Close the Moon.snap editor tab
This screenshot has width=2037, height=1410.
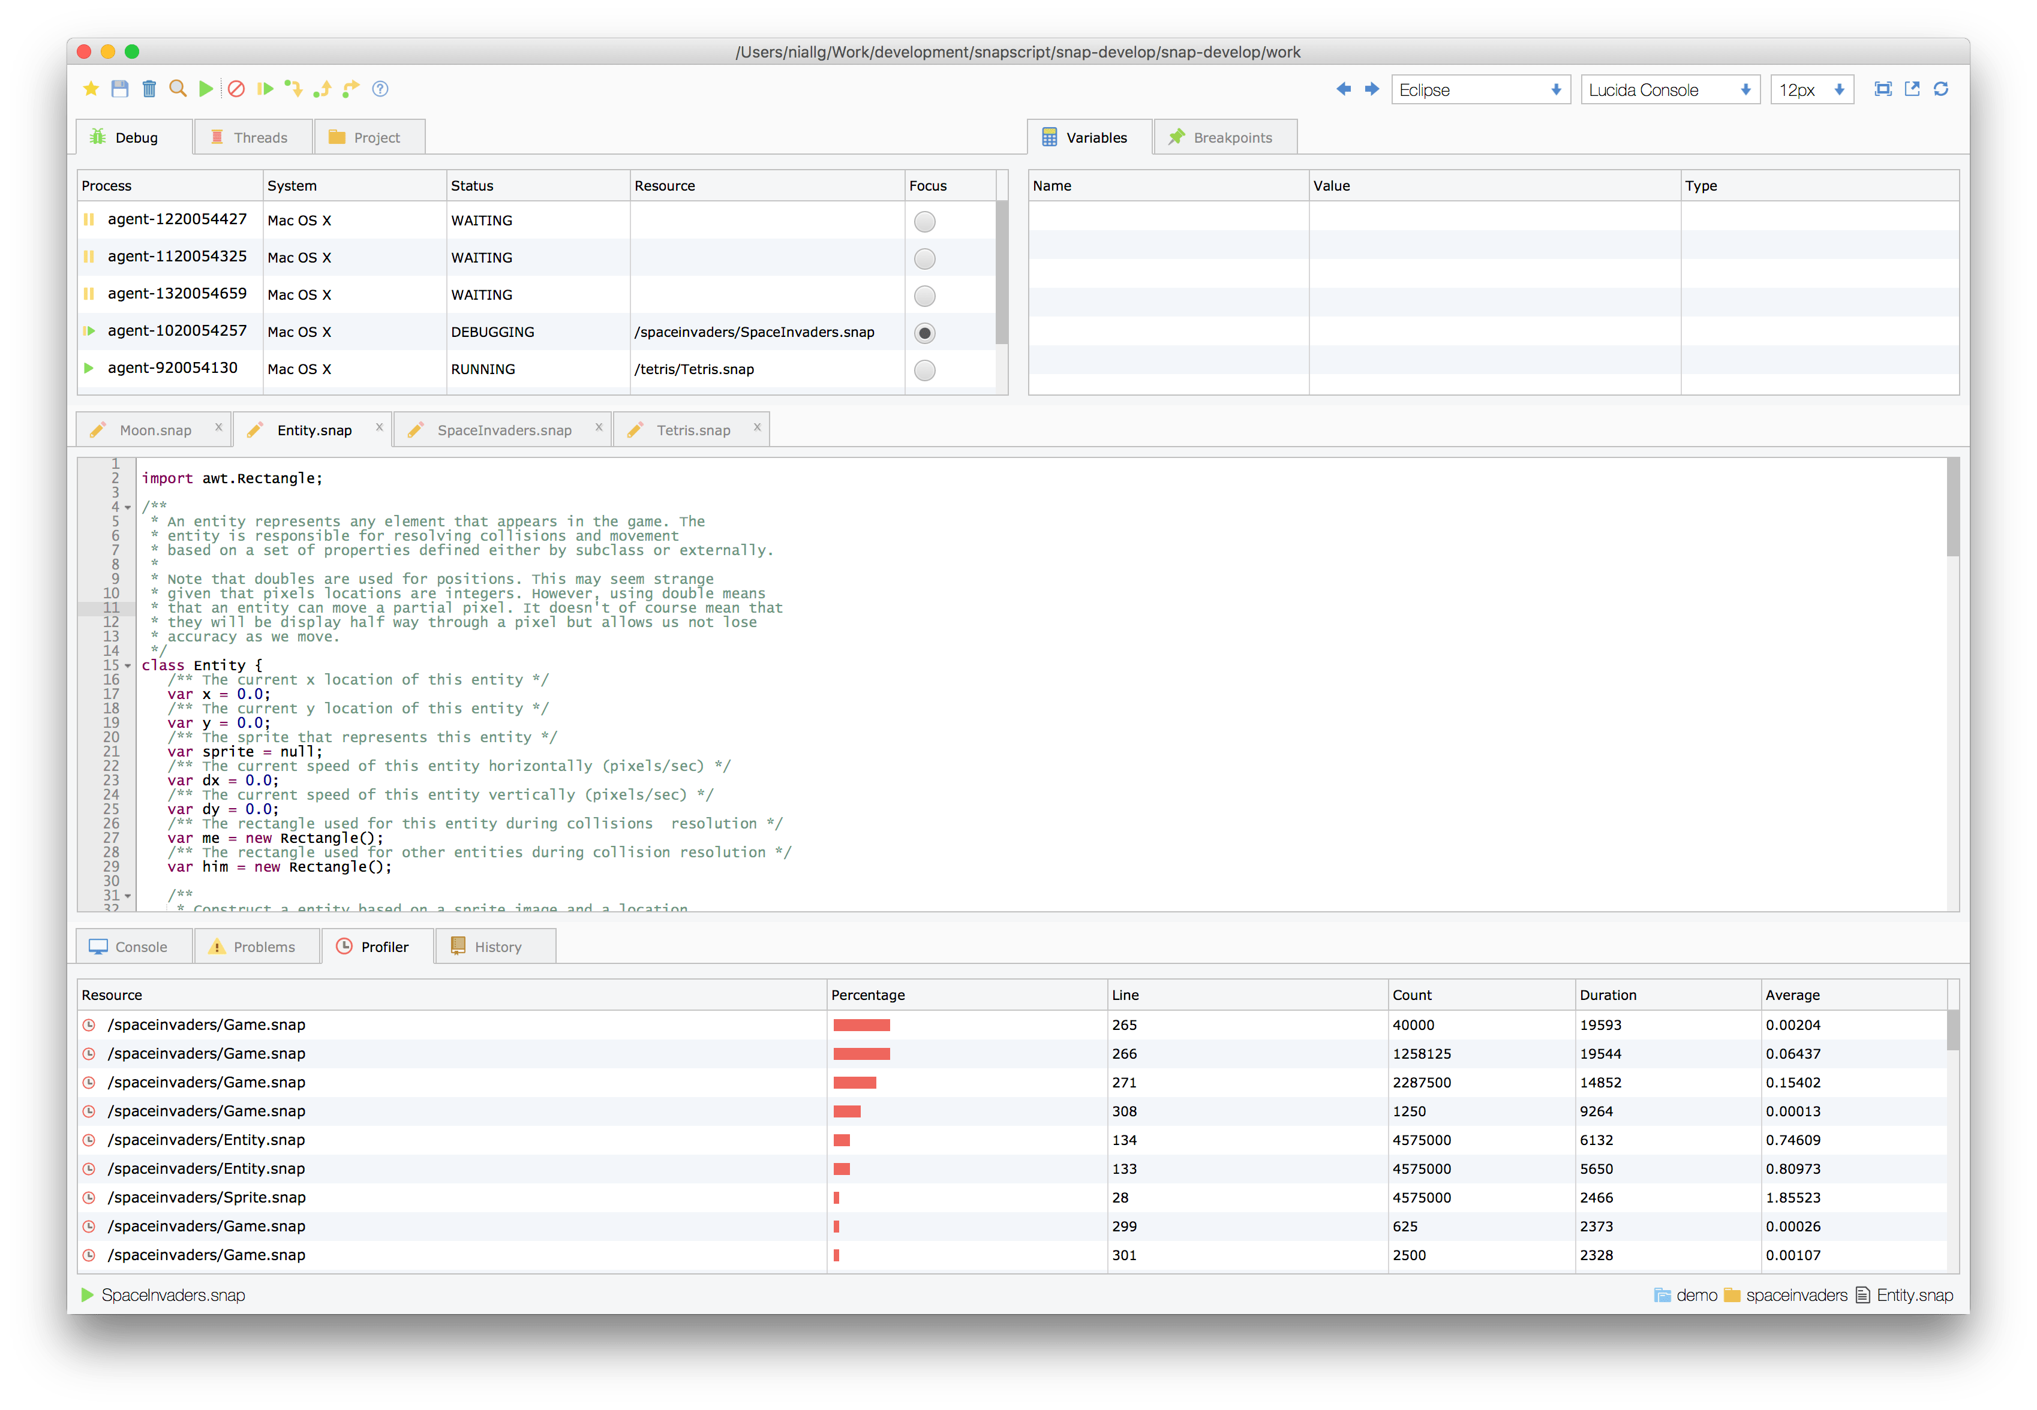(218, 427)
